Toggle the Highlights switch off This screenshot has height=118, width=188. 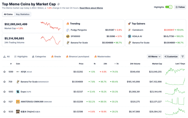[x=169, y=7]
